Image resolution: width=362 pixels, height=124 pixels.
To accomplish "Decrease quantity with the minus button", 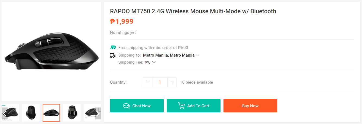I will (x=147, y=82).
